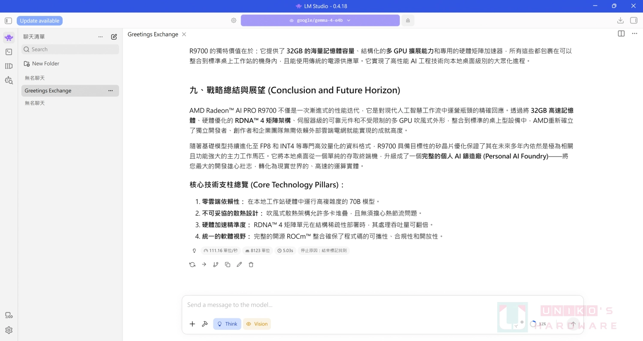Create a new chat with compose icon

114,37
